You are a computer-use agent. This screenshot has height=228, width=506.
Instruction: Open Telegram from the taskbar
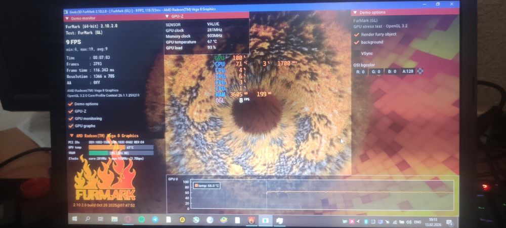tap(155, 219)
